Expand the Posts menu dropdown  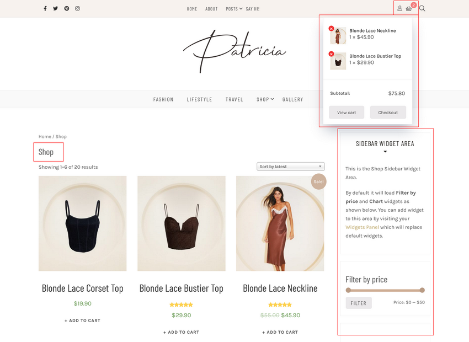(234, 9)
